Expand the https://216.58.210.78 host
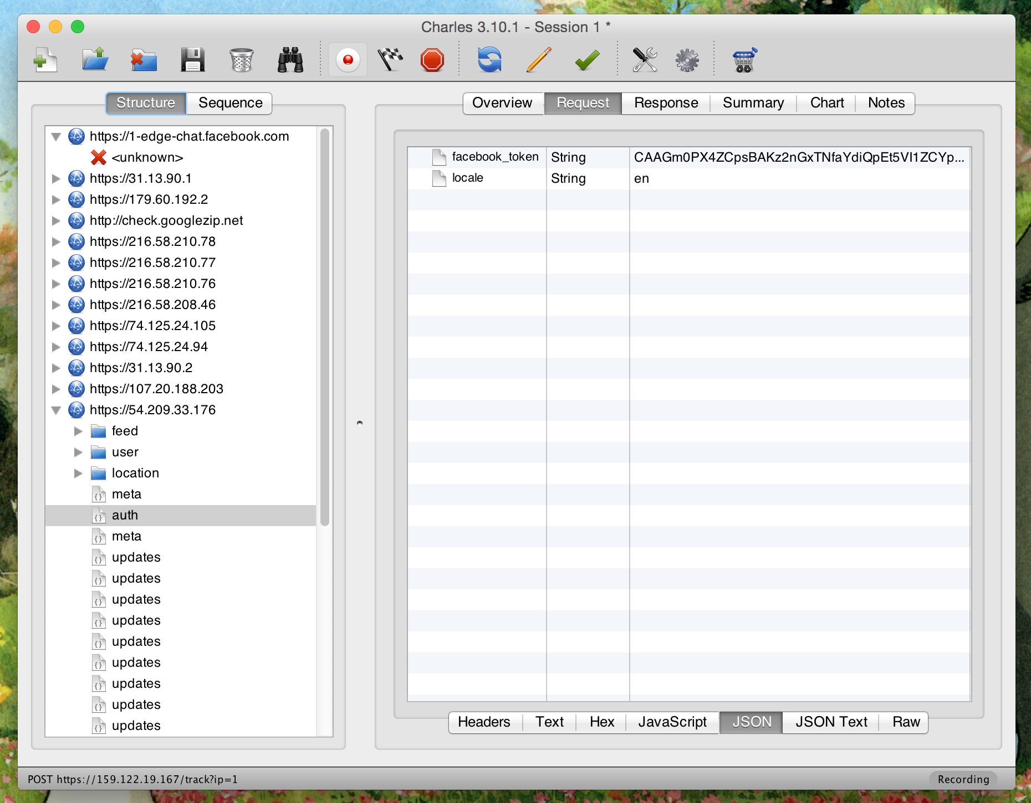 [56, 241]
